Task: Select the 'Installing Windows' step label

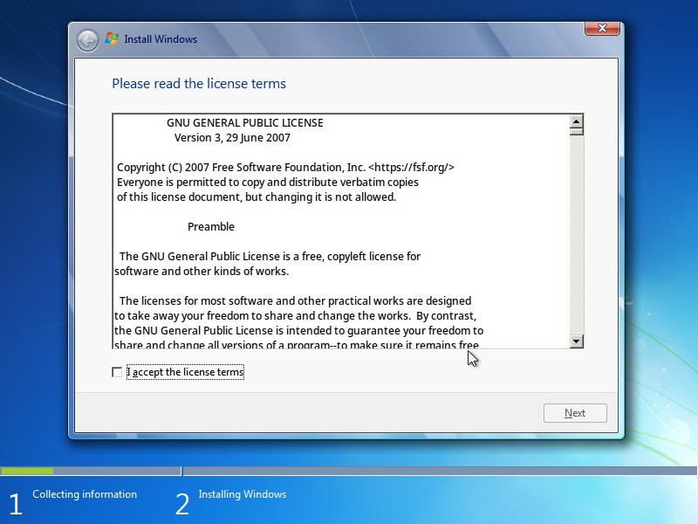Action: pos(242,494)
